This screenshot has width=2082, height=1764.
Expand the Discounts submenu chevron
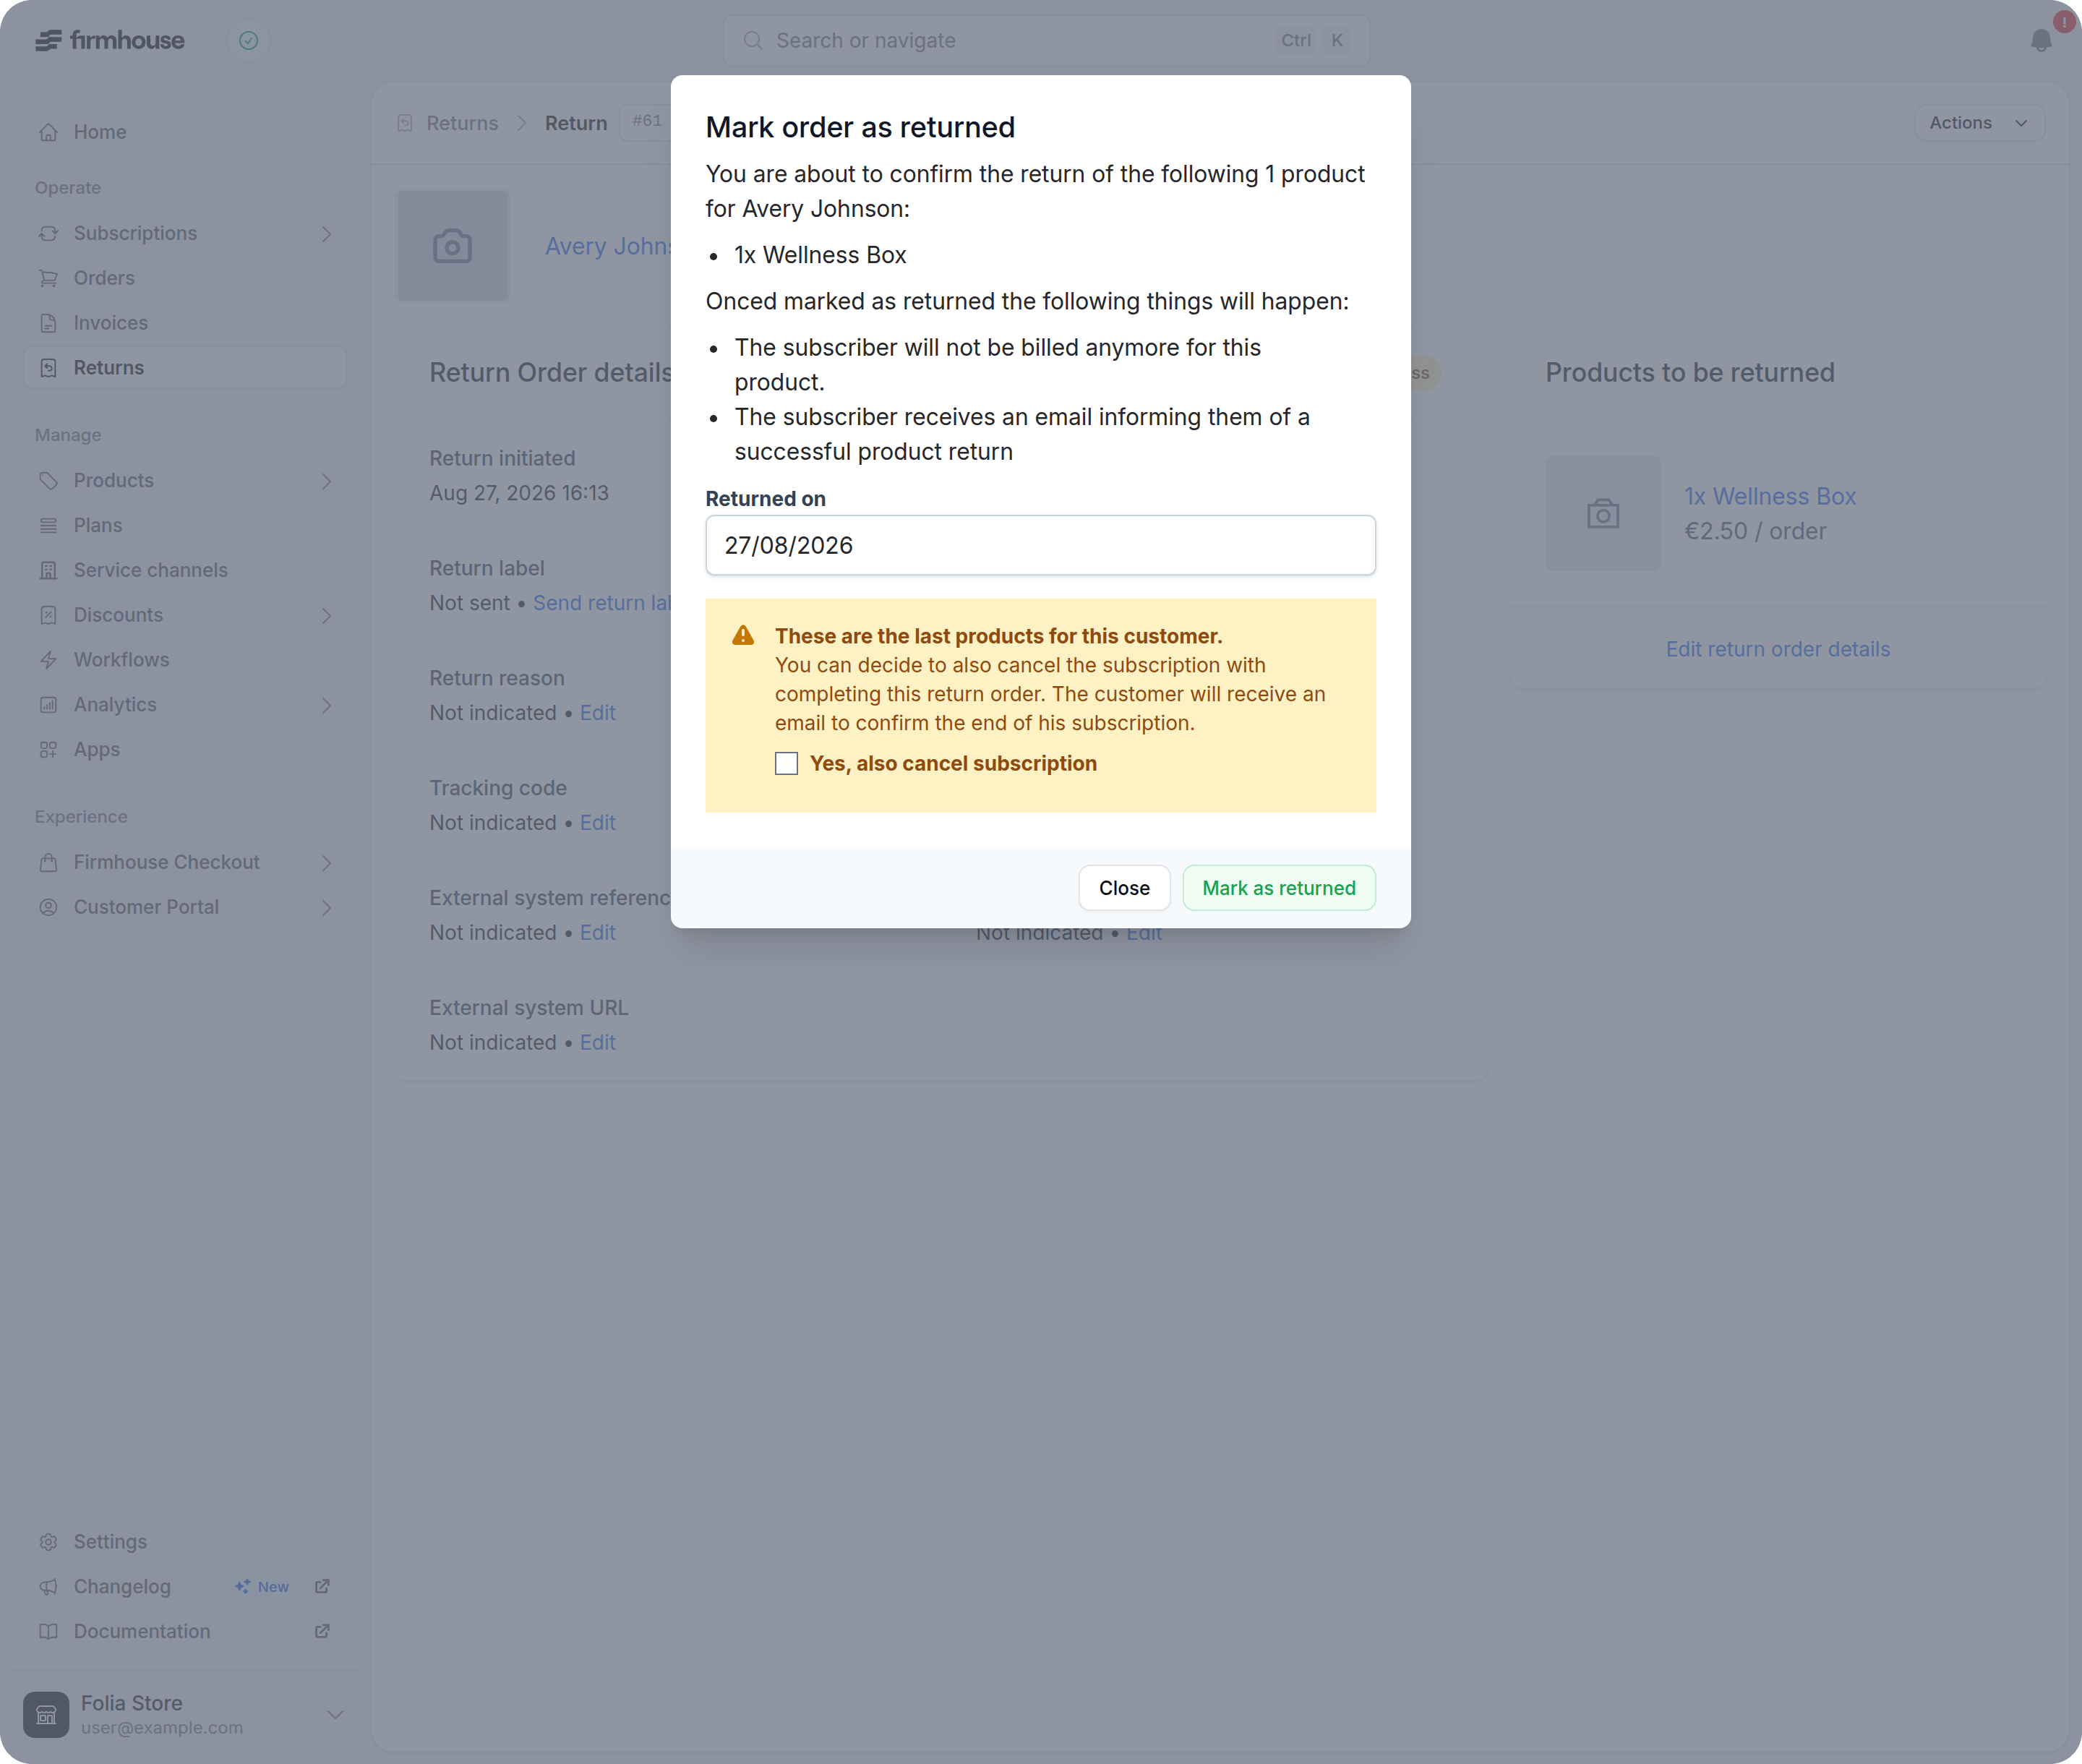point(326,615)
